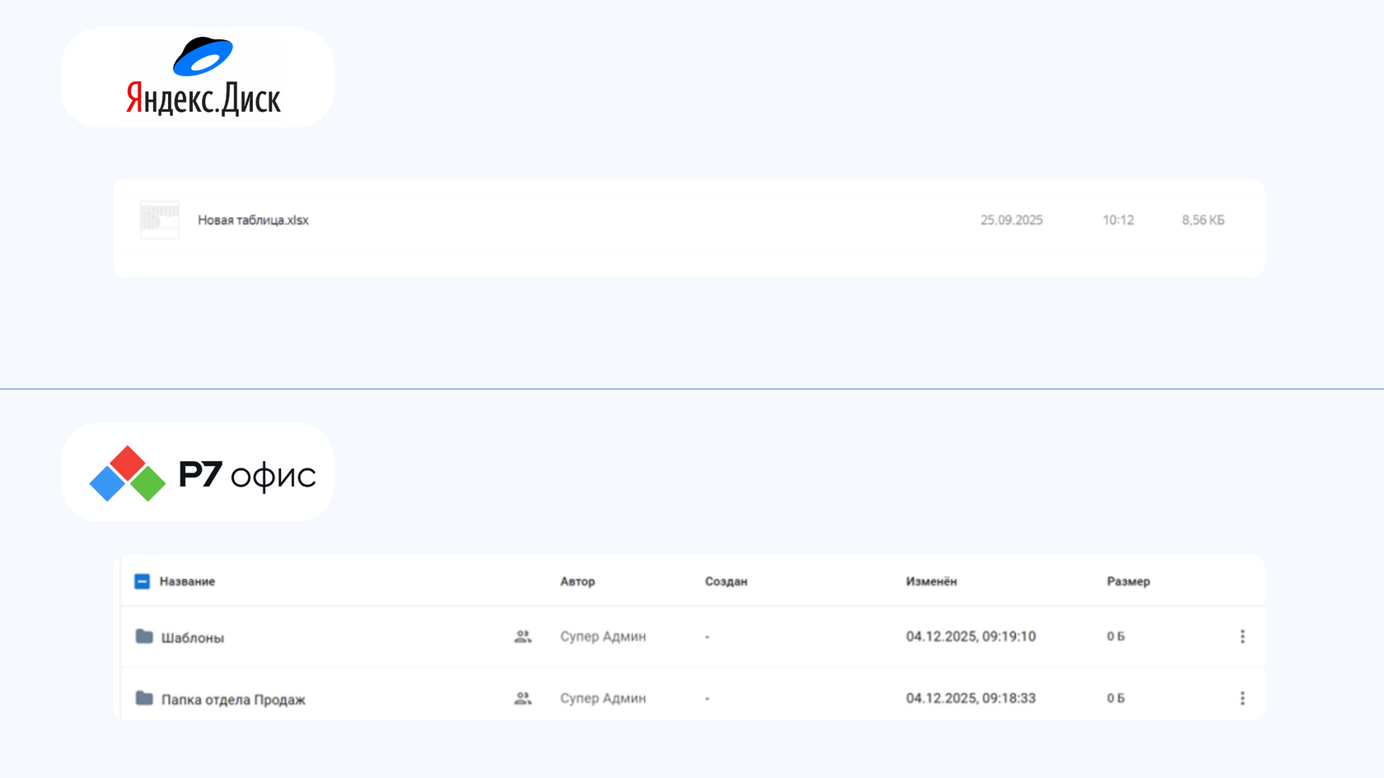The image size is (1384, 778).
Task: Click shared-users icon in Папка отдела Продаж row
Action: [x=523, y=698]
